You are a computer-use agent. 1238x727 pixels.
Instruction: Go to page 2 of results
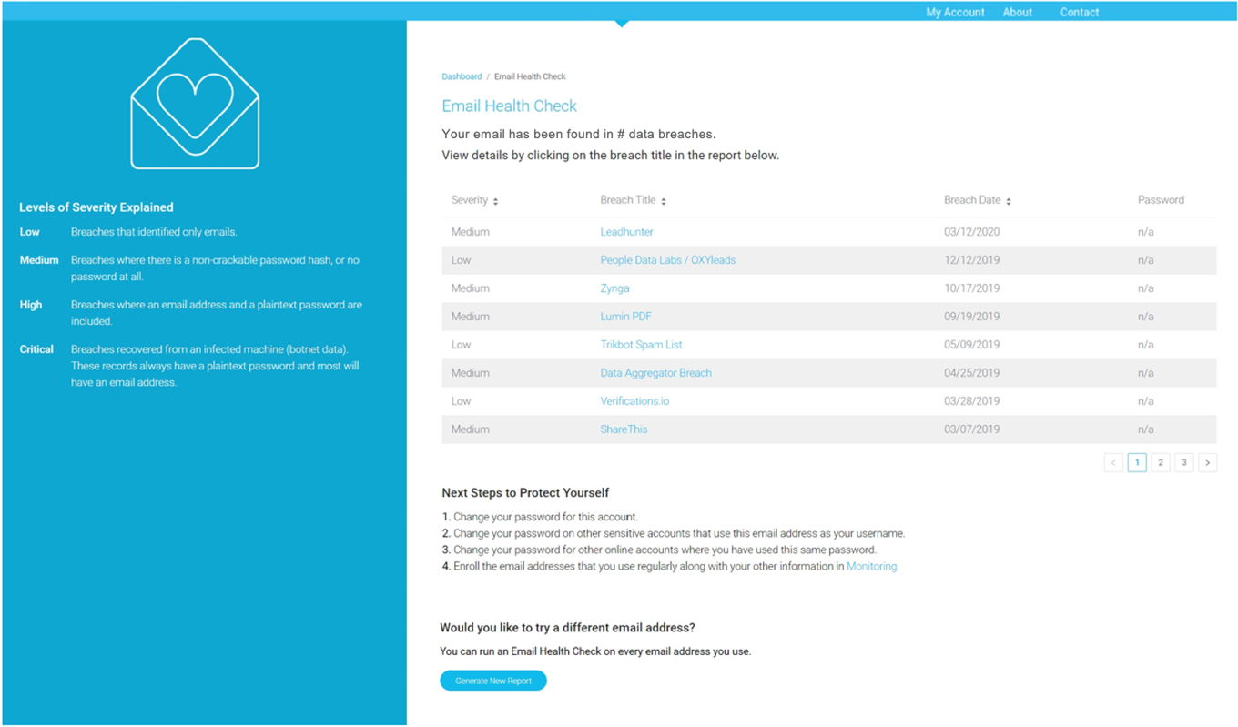tap(1161, 462)
